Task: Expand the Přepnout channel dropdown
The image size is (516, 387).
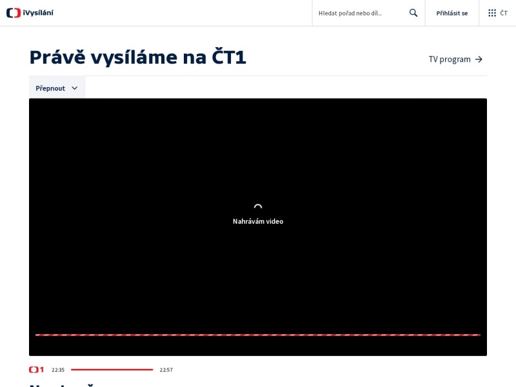Action: point(57,88)
